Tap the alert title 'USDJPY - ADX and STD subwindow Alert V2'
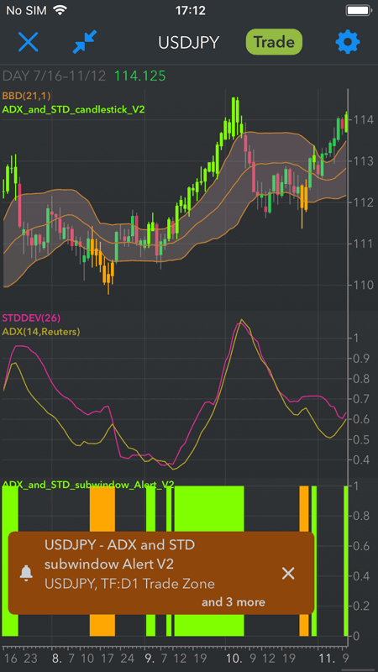 [x=120, y=554]
